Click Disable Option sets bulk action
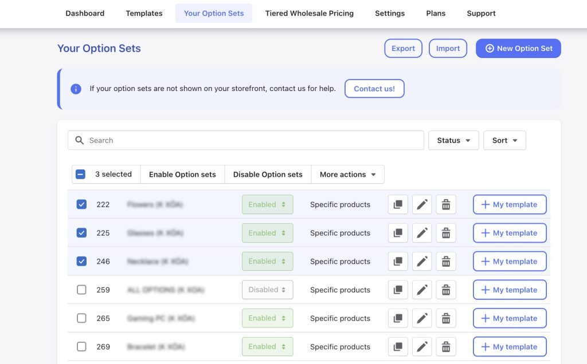Screen dimensions: 587x364 (268, 174)
